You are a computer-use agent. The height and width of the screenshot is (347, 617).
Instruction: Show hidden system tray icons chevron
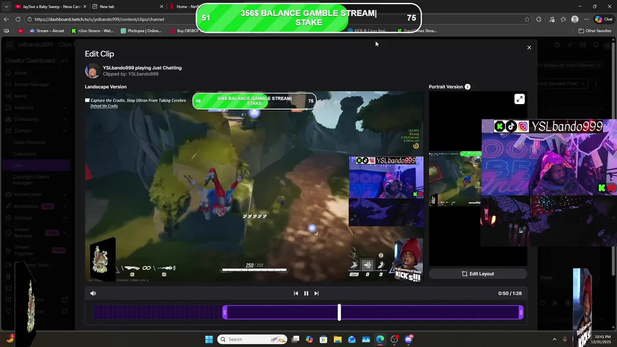pos(554,339)
